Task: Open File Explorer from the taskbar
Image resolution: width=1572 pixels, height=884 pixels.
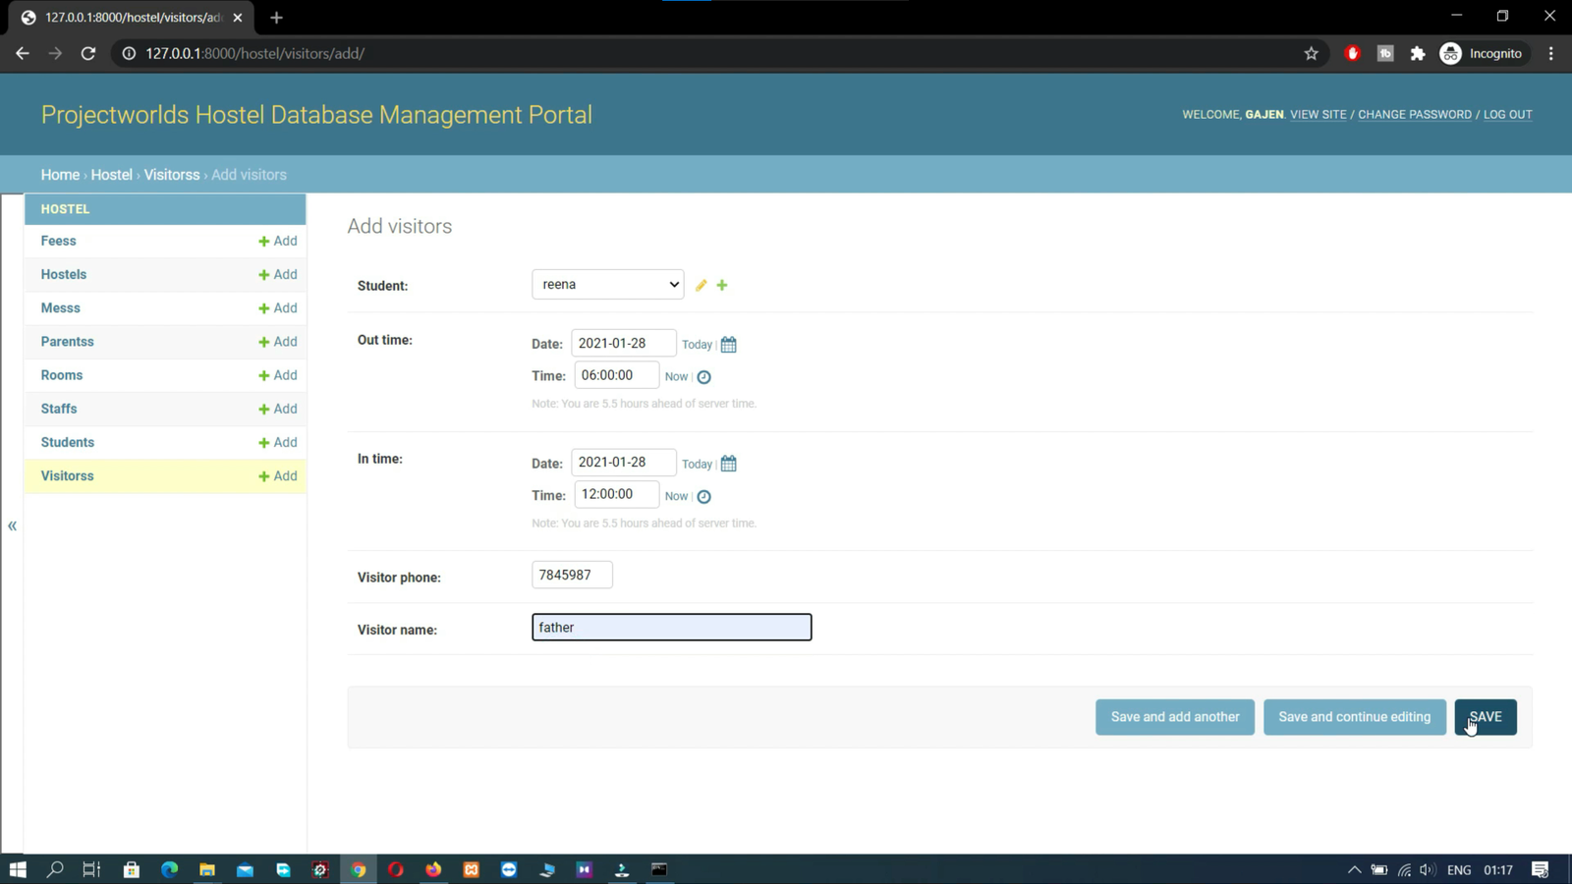Action: click(207, 870)
